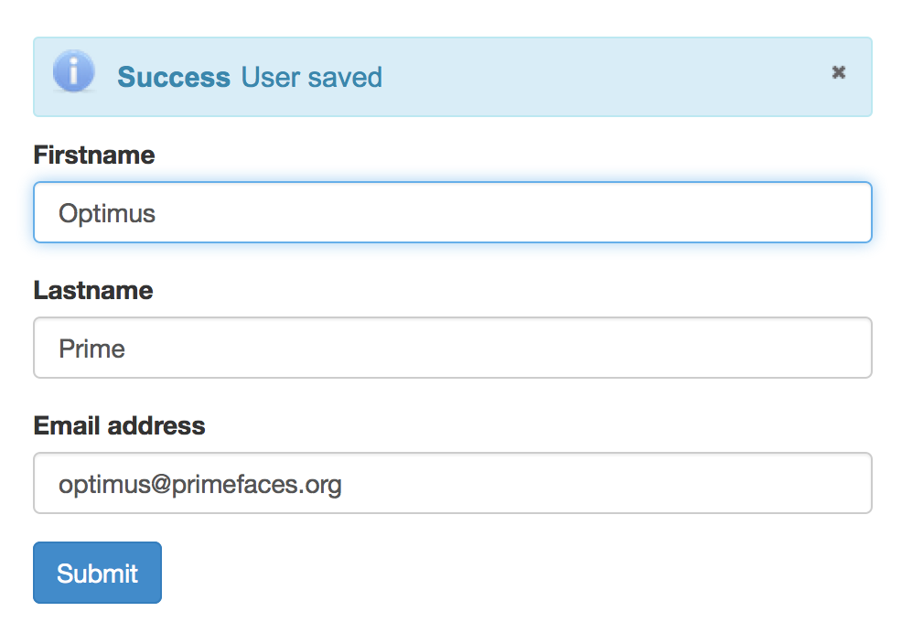Focus the Email address input field
The image size is (902, 633).
point(453,483)
